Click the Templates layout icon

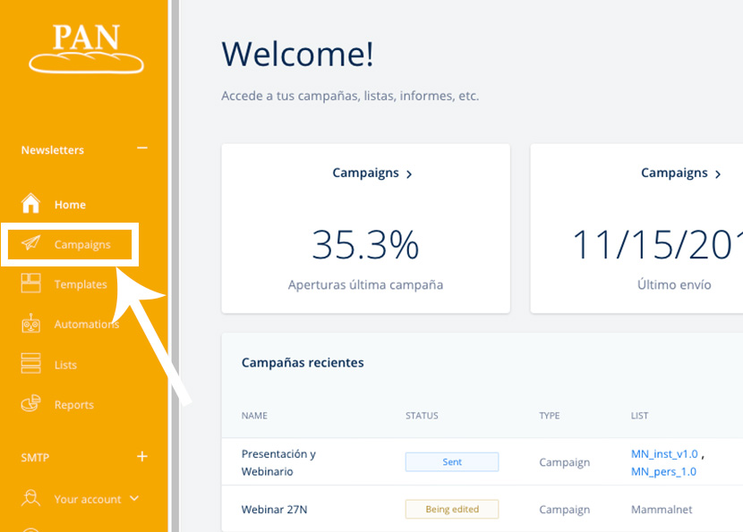point(31,284)
